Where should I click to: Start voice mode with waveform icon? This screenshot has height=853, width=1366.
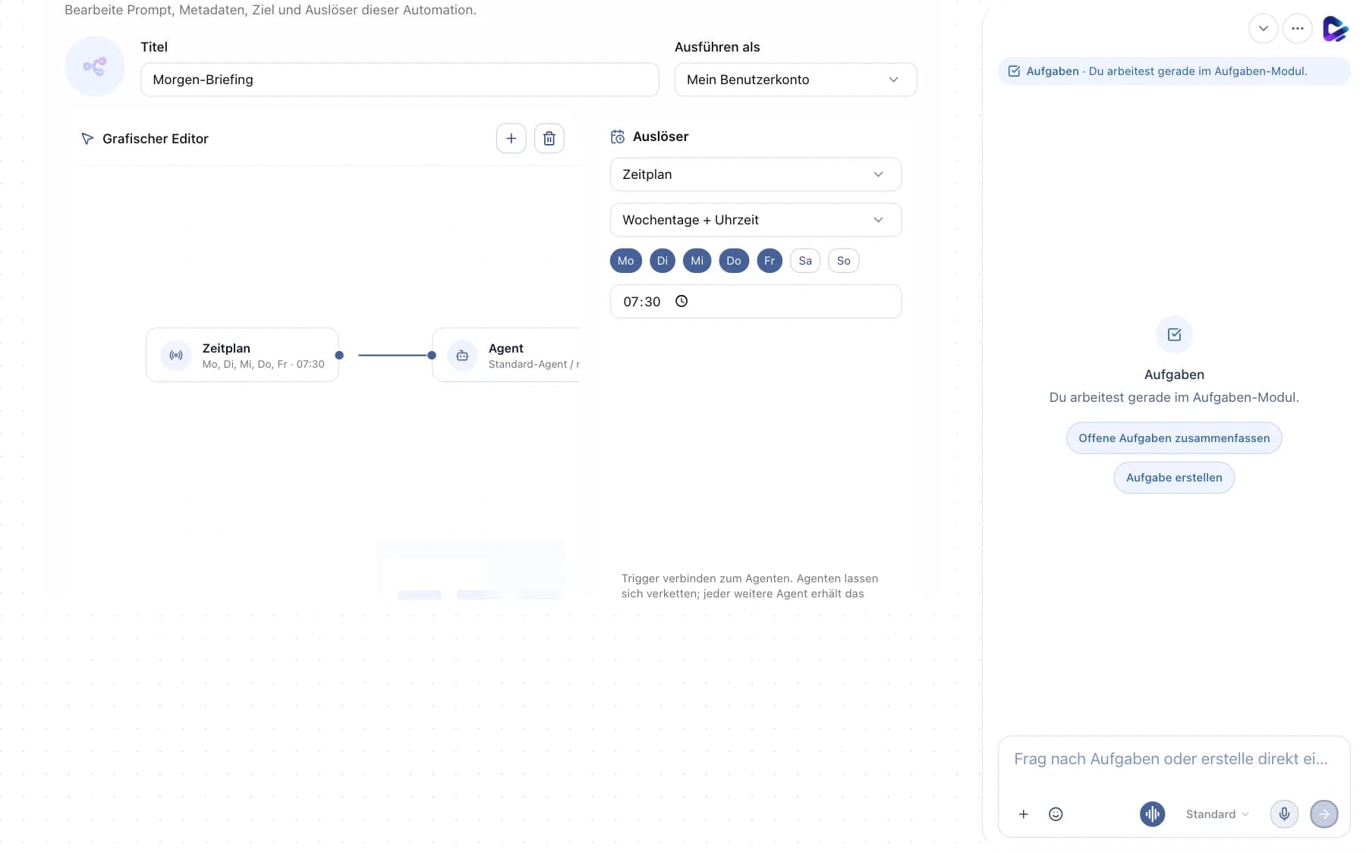point(1152,814)
